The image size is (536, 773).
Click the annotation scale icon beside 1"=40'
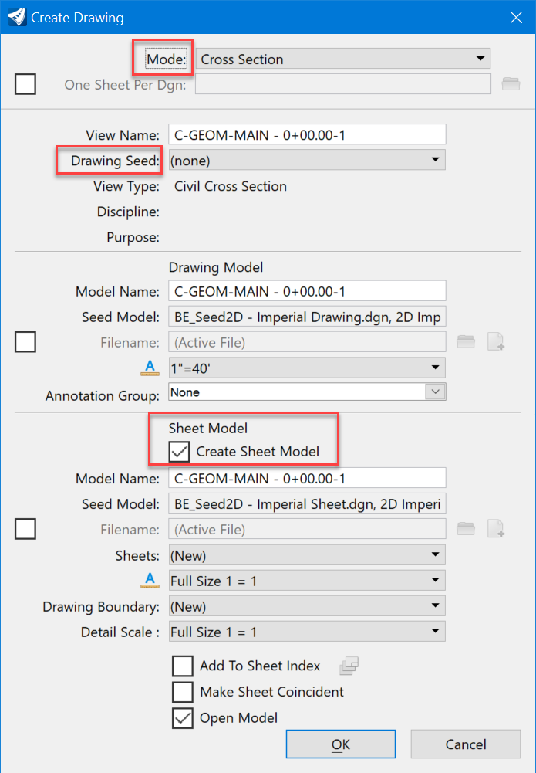(x=150, y=368)
